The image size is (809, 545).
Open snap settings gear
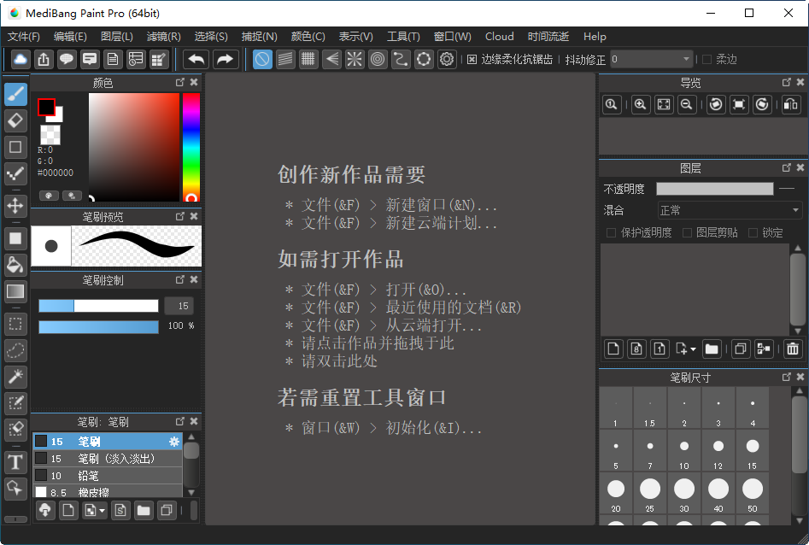pyautogui.click(x=447, y=59)
